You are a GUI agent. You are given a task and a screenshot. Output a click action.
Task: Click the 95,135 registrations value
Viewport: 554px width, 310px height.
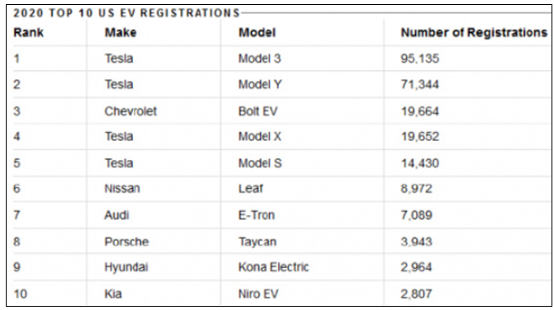[419, 59]
